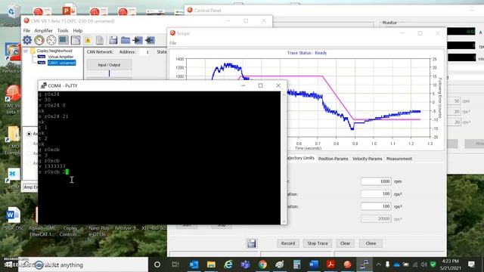Click the floppy disk save icon in CME toolbar

113,40
